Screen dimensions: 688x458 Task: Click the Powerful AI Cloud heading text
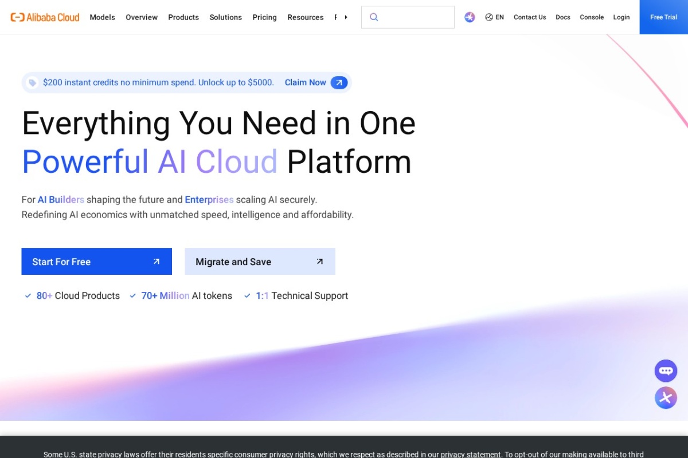[x=150, y=161]
